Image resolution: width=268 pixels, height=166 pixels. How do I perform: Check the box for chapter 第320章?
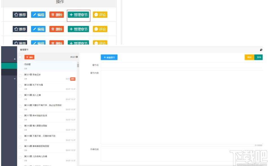(20, 86)
